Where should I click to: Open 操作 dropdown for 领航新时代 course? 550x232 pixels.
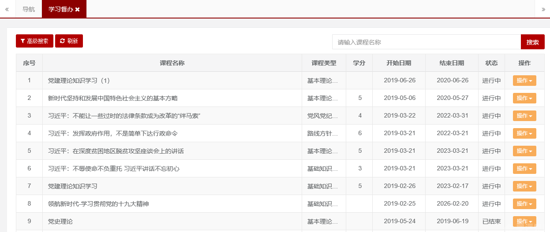524,204
